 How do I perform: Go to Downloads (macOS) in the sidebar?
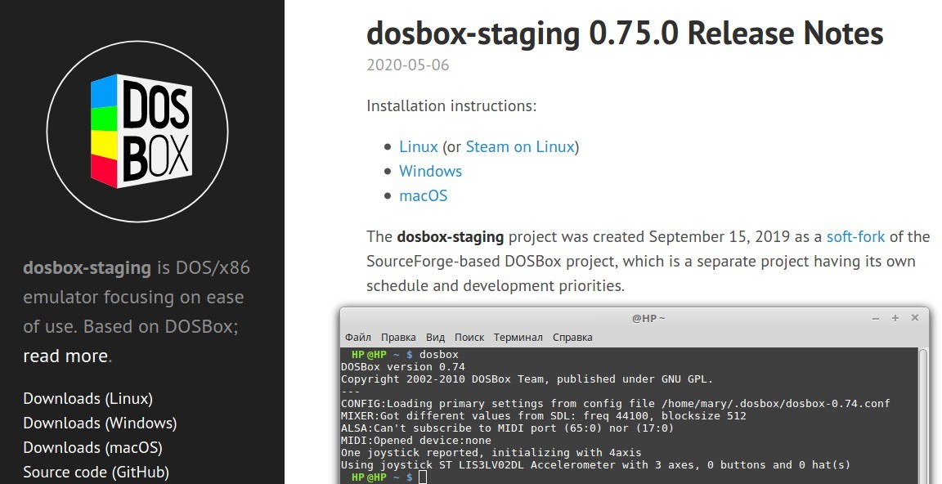[x=92, y=448]
